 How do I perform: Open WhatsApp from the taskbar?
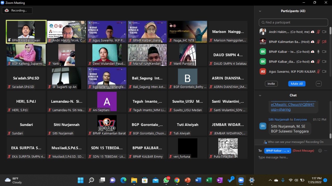tap(166, 180)
